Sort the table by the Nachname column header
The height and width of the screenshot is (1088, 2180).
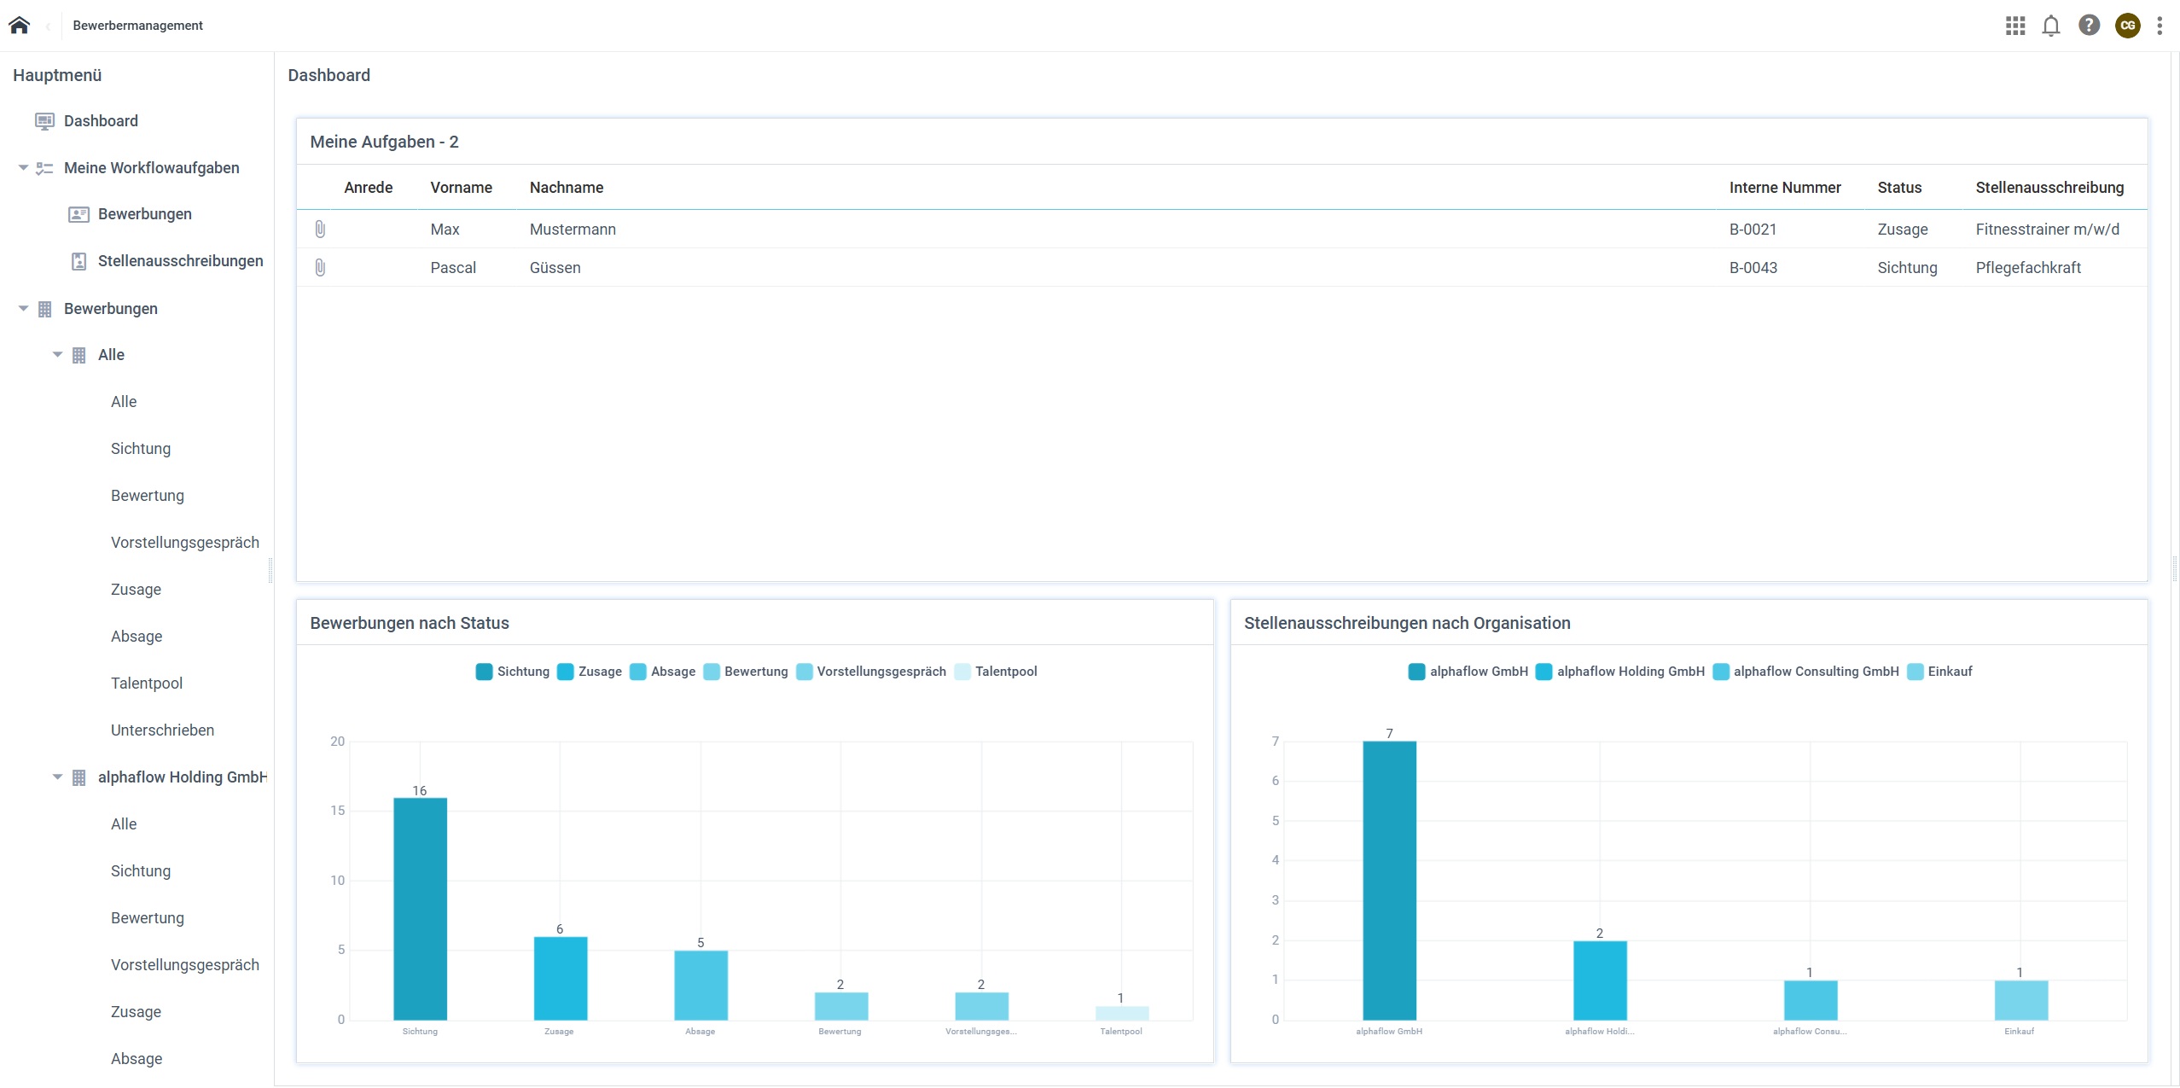click(x=566, y=187)
